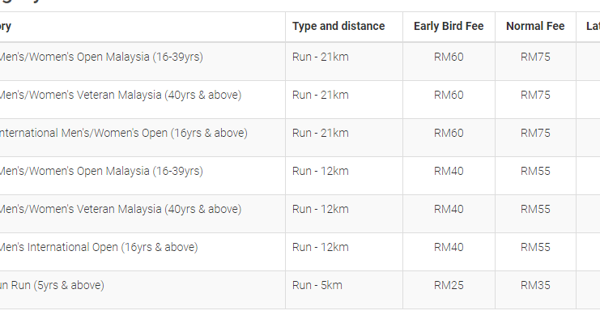Click RM60 in International Men's/Women's Open row
The height and width of the screenshot is (332, 600).
pos(448,133)
